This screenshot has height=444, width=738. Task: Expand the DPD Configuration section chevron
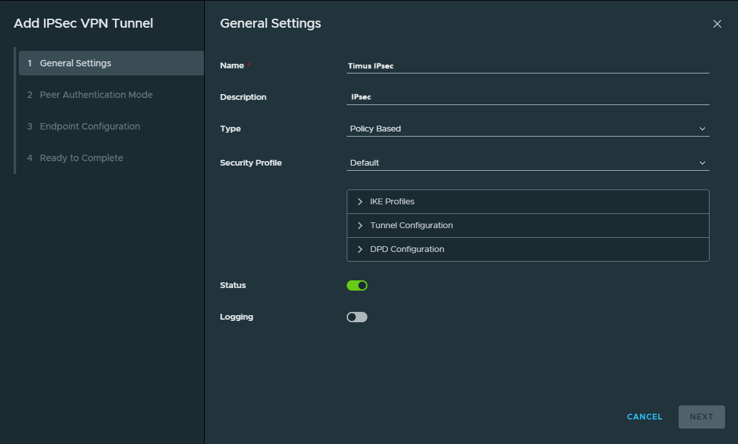point(360,249)
